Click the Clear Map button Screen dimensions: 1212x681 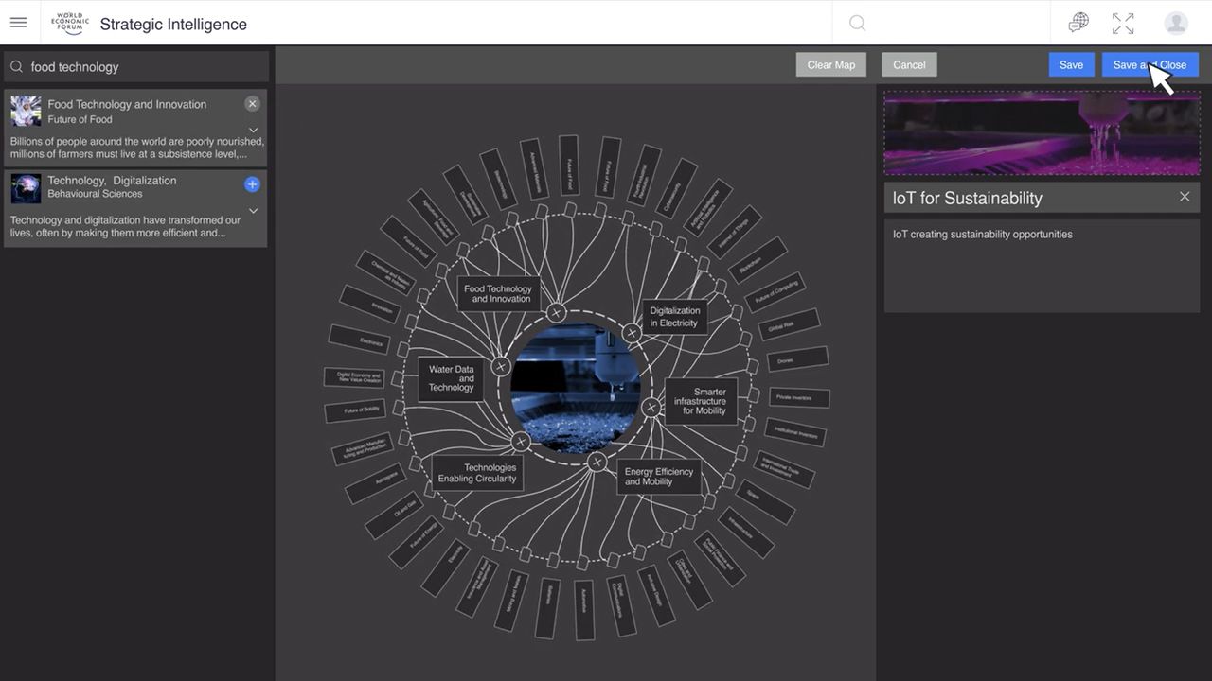point(830,64)
